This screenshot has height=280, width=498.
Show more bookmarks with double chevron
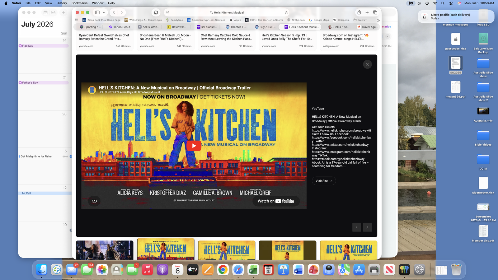click(x=378, y=20)
